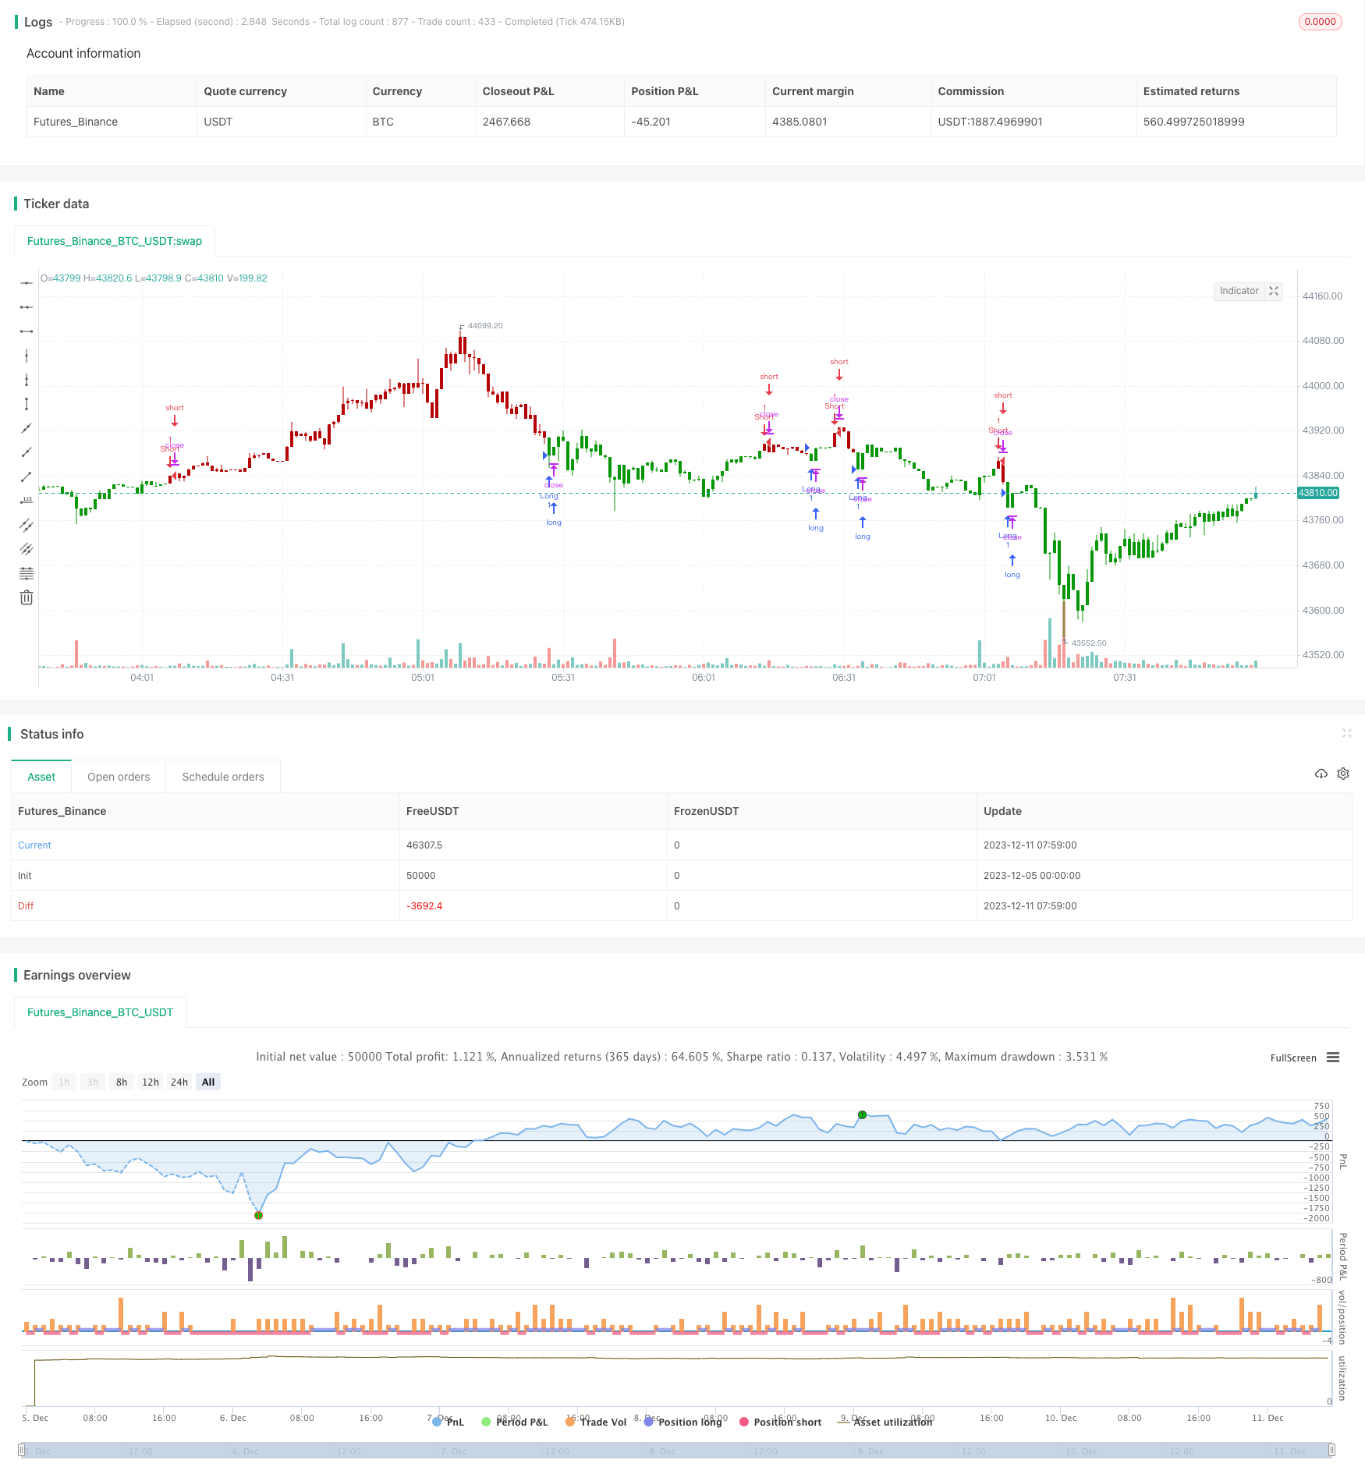Select the vertical ray line drawing tool

[x=27, y=380]
